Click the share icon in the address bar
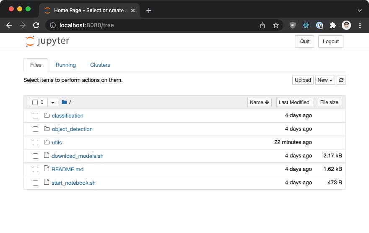 262,25
